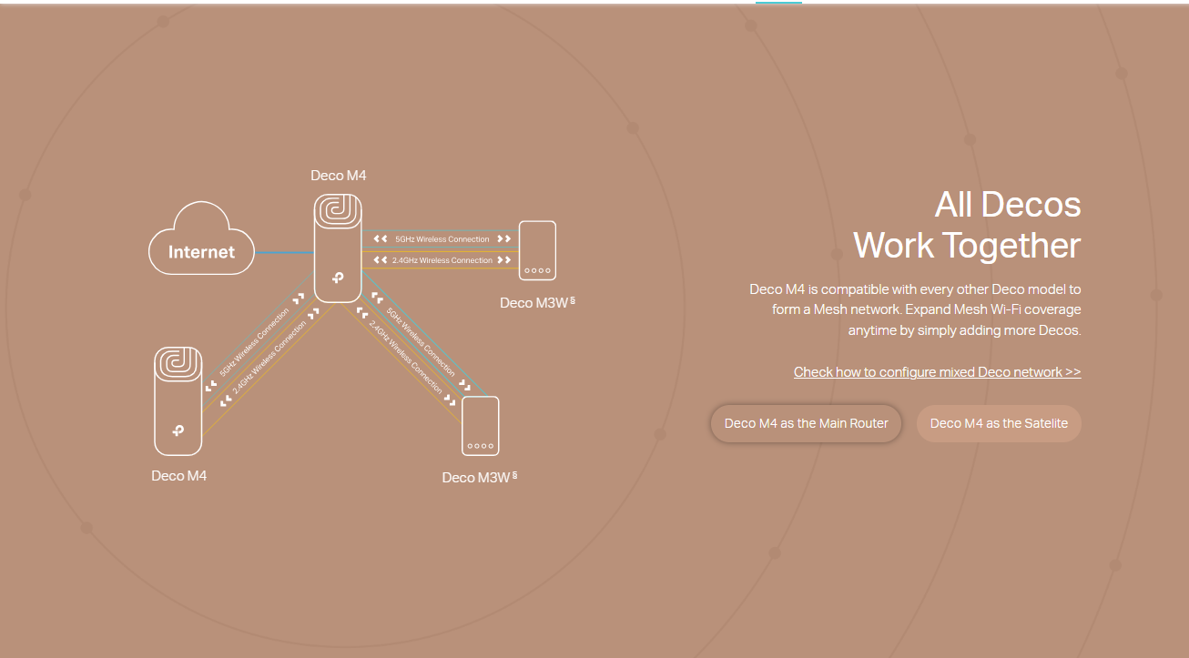Click the bottom Deco M3W device icon

coord(480,426)
